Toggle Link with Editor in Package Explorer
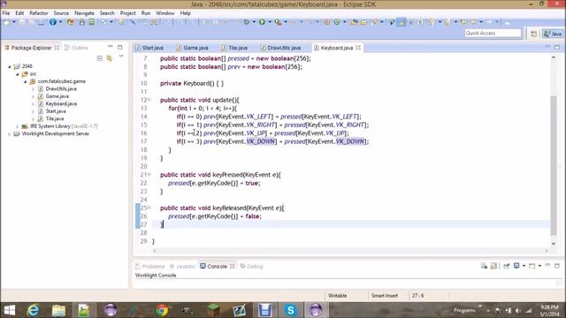Image resolution: width=566 pixels, height=318 pixels. point(110,58)
